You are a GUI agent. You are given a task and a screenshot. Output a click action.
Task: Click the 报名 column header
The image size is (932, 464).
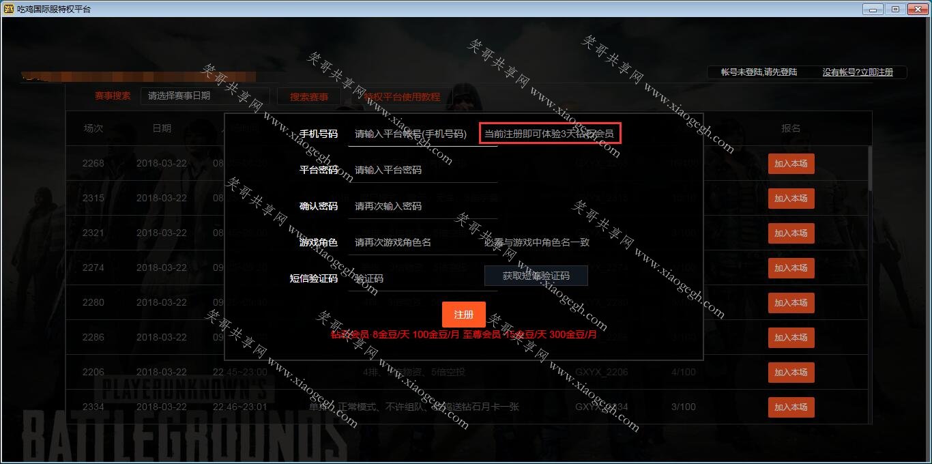(x=791, y=128)
